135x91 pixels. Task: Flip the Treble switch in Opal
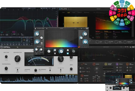pos(50,70)
